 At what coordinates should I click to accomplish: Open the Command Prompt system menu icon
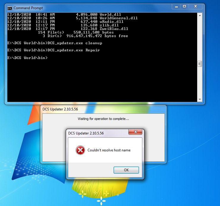pos(10,8)
